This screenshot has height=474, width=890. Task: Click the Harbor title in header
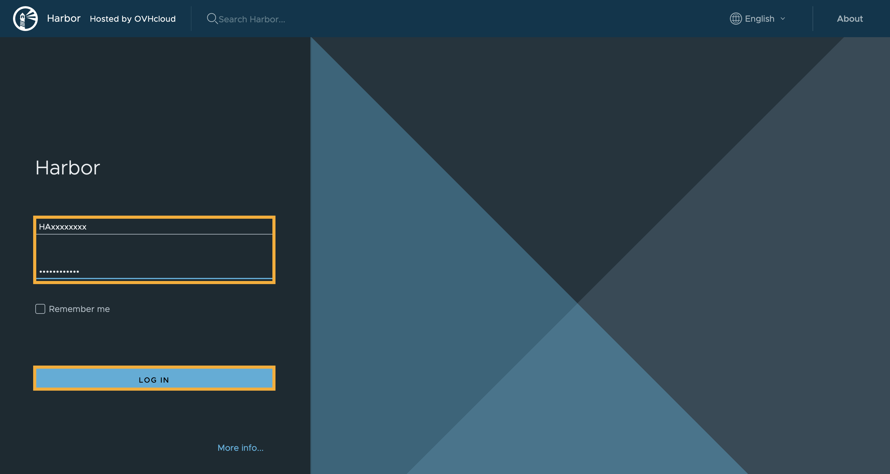click(x=64, y=18)
